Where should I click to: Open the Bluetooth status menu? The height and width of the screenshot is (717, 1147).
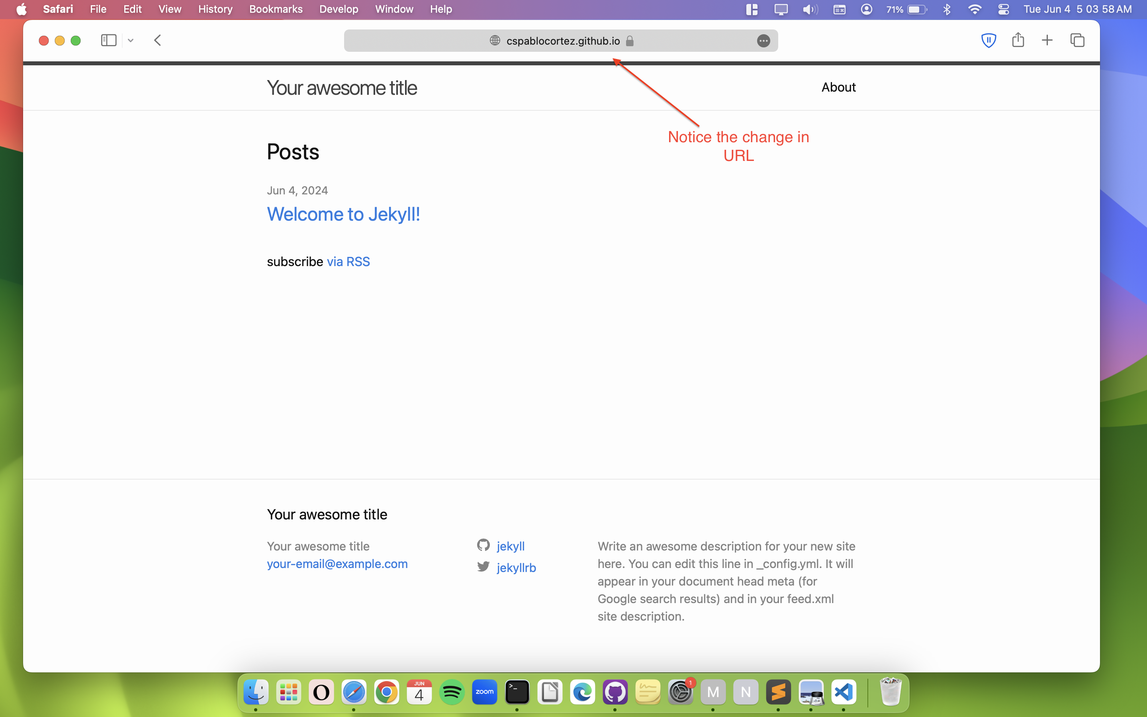pyautogui.click(x=947, y=10)
